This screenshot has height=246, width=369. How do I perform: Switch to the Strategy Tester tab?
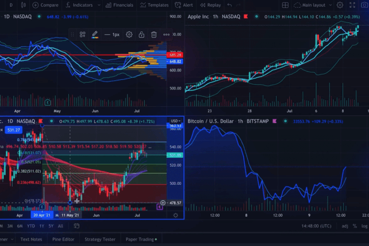coord(100,239)
